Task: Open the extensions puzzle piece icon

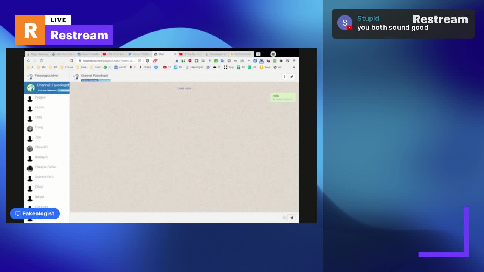Action: click(x=281, y=61)
